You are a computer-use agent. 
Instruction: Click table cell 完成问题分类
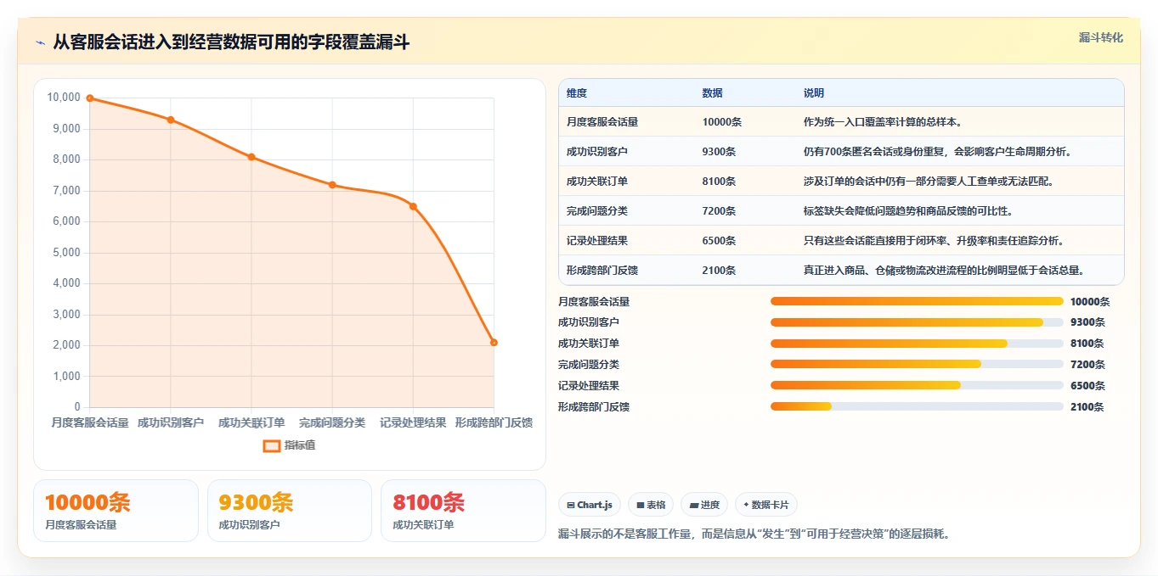[597, 211]
